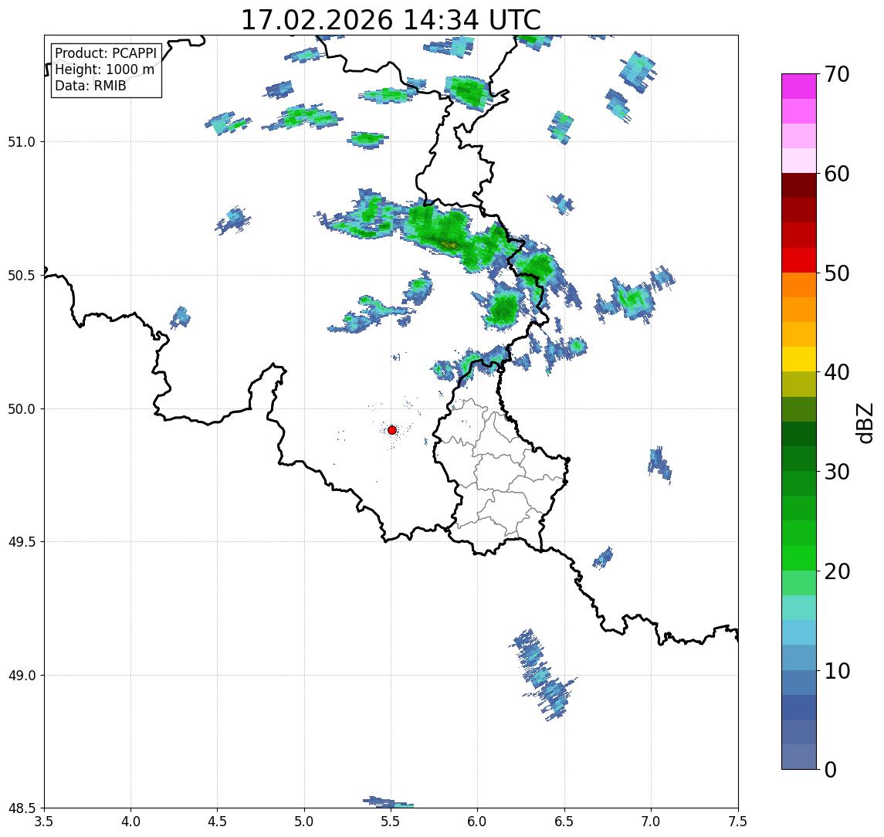This screenshot has height=837, width=884.
Task: Click the longitude axis label 7.5
Action: (x=737, y=822)
